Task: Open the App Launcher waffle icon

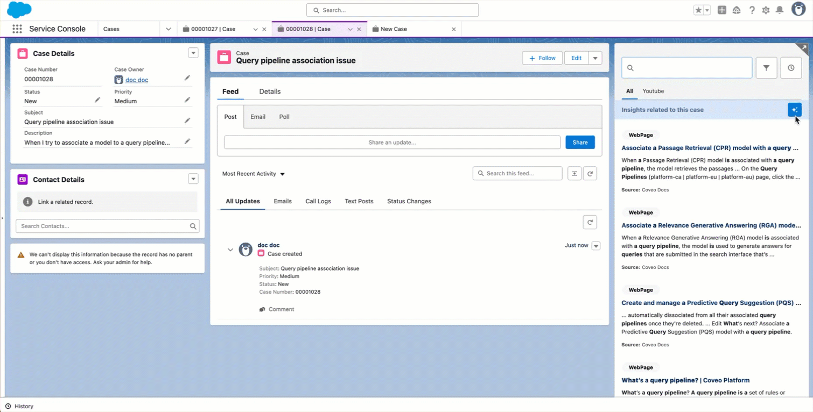Action: point(17,29)
